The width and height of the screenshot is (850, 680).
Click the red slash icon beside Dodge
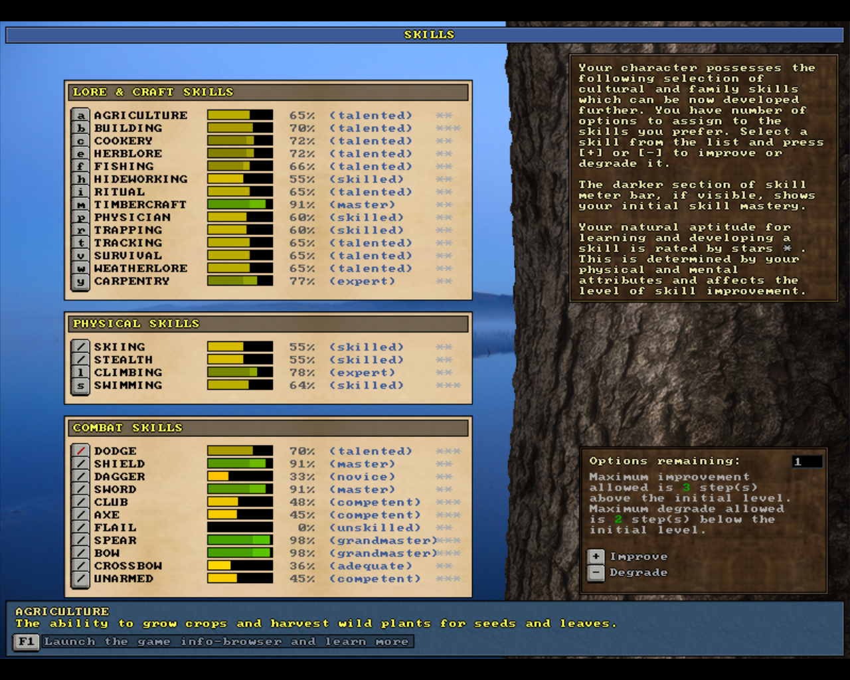pos(80,451)
